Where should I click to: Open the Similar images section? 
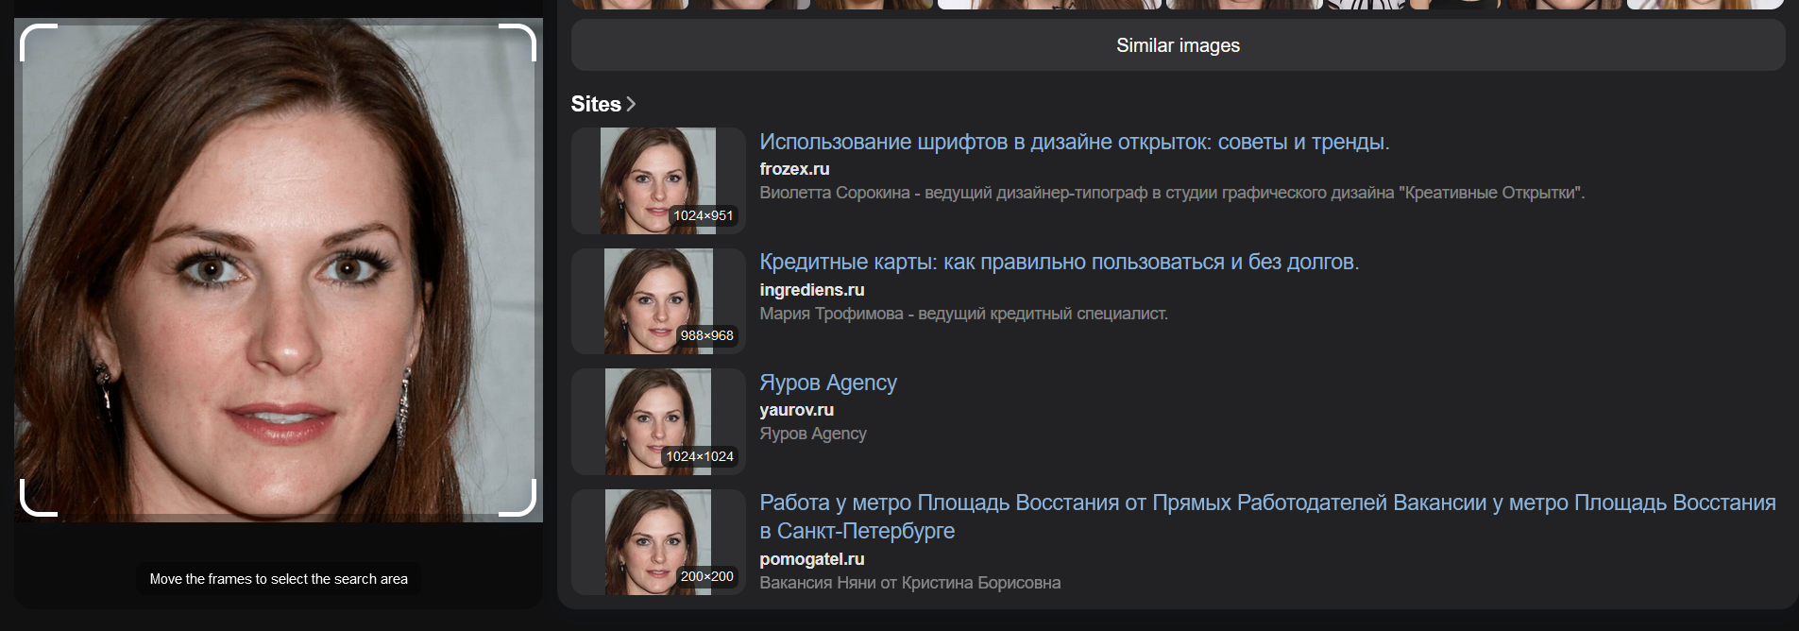pos(1178,45)
